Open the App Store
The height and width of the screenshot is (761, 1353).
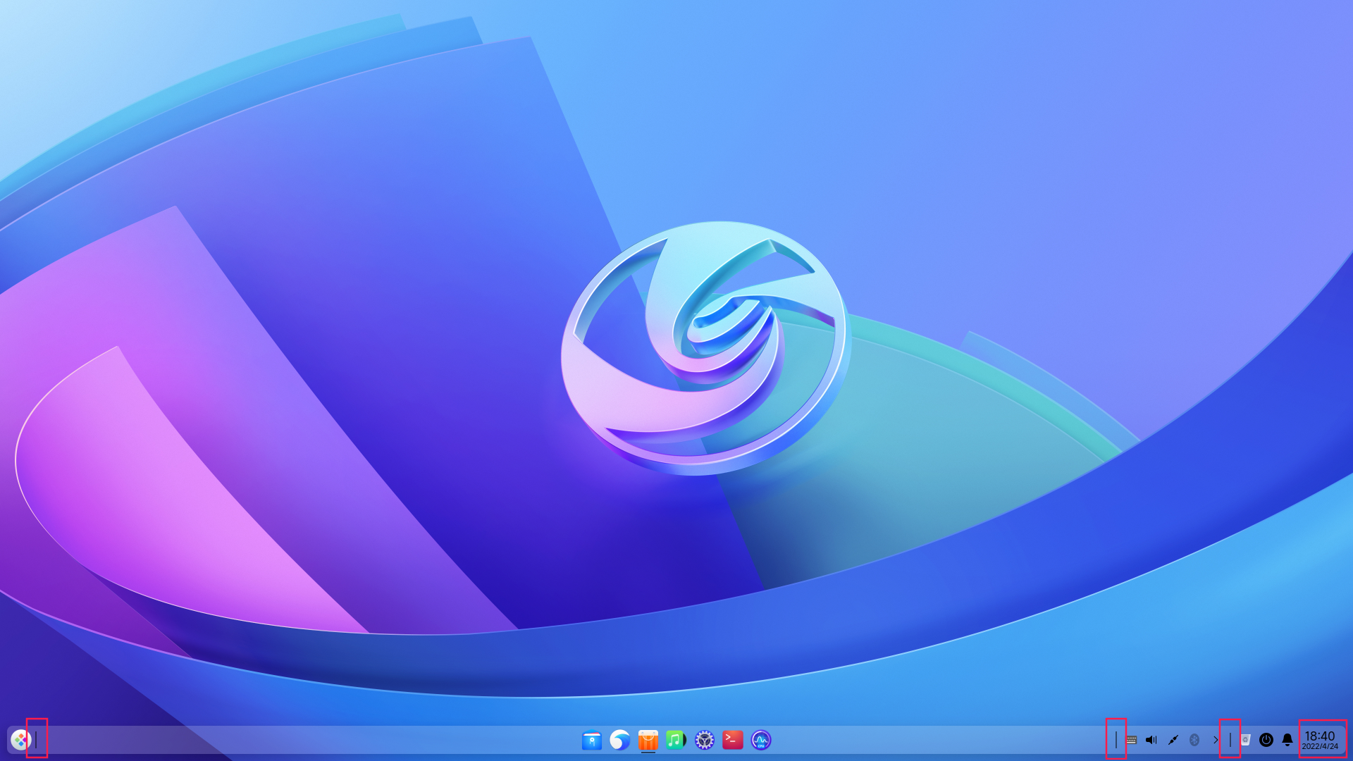coord(647,740)
